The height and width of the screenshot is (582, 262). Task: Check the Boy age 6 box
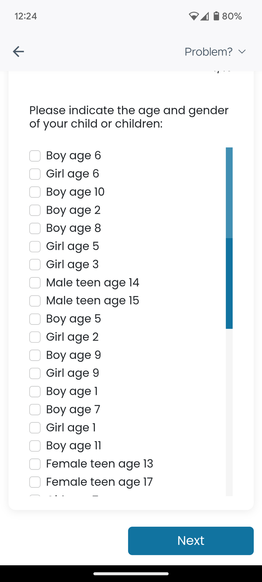[35, 156]
